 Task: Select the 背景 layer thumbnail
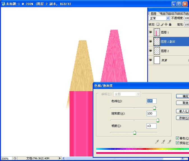point(157,60)
